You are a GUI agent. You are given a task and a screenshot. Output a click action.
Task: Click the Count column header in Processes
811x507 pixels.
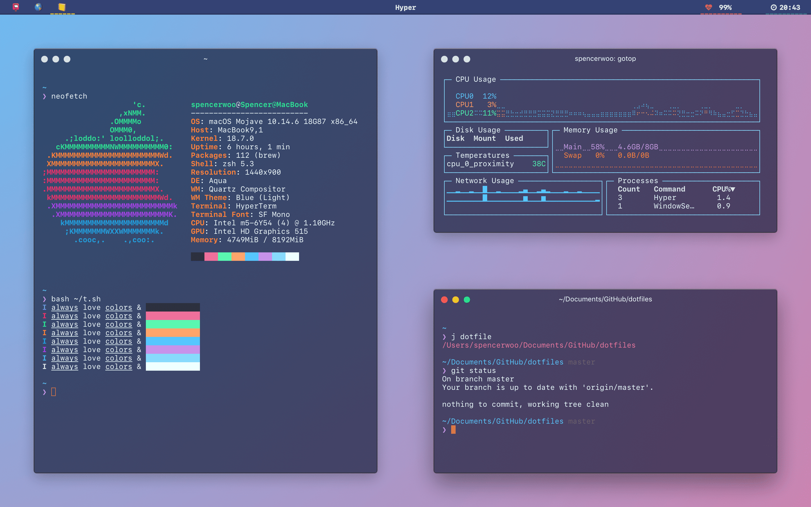629,189
